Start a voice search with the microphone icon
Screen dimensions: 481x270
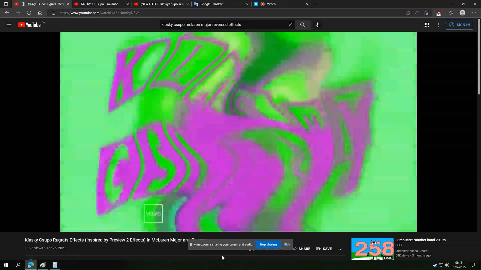317,24
